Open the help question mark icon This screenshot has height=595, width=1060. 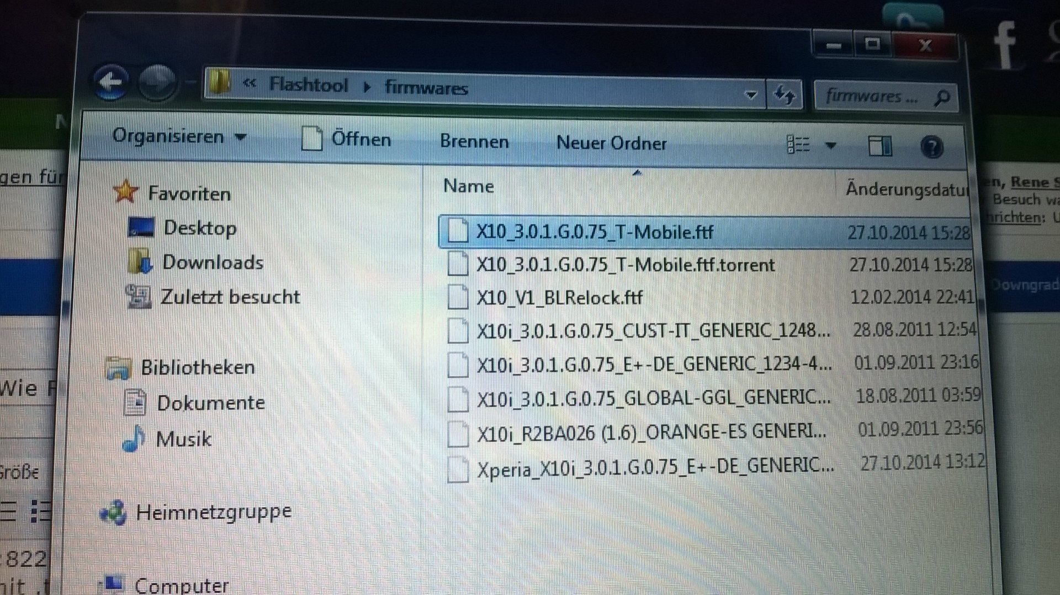pos(932,147)
